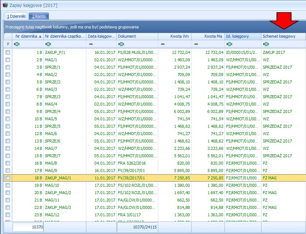Open the Nr dziennika cząstkowego filter condition icon
Screen dimensions: 306x234
(48, 44)
